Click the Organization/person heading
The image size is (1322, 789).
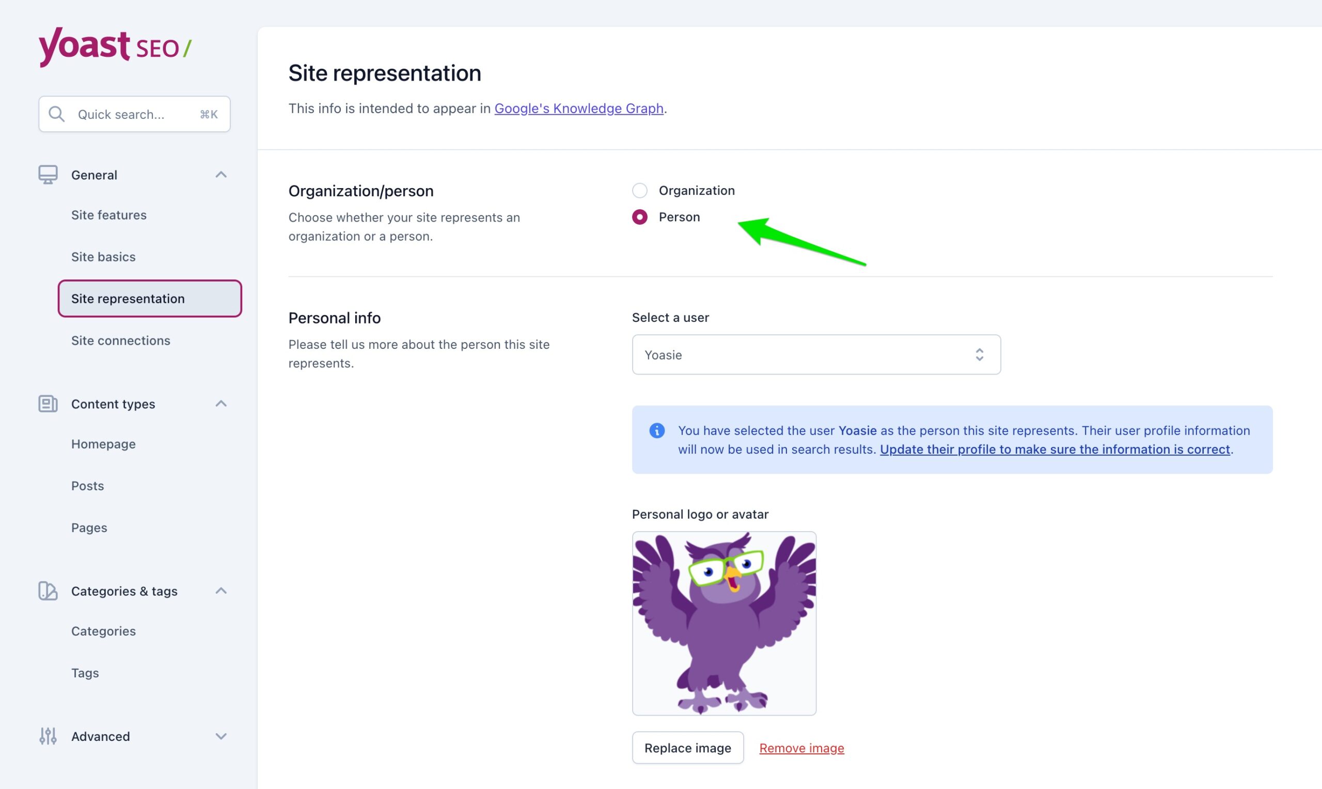click(361, 191)
